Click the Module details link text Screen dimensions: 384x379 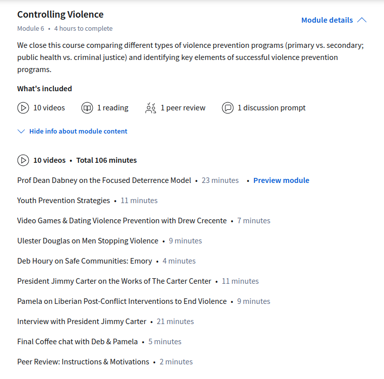[x=327, y=20]
